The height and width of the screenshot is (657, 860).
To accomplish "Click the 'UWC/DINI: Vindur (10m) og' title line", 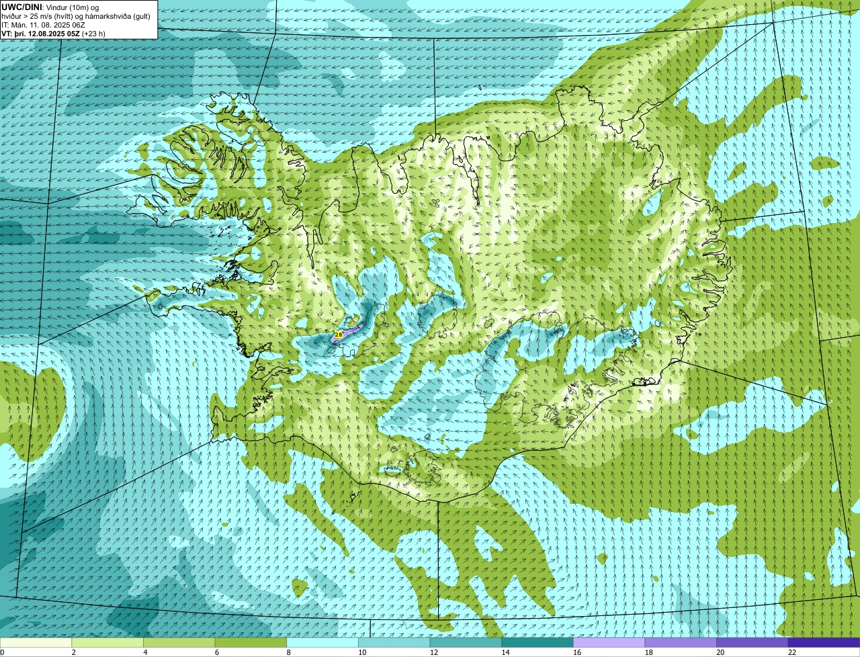I will click(x=50, y=7).
